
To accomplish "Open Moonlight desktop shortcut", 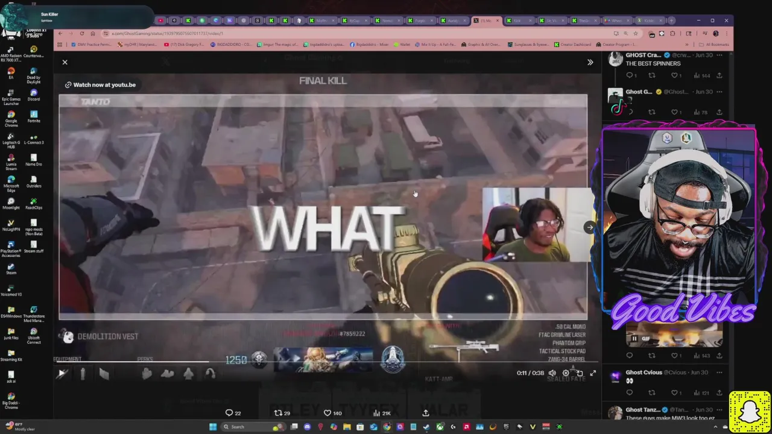I will click(x=11, y=203).
